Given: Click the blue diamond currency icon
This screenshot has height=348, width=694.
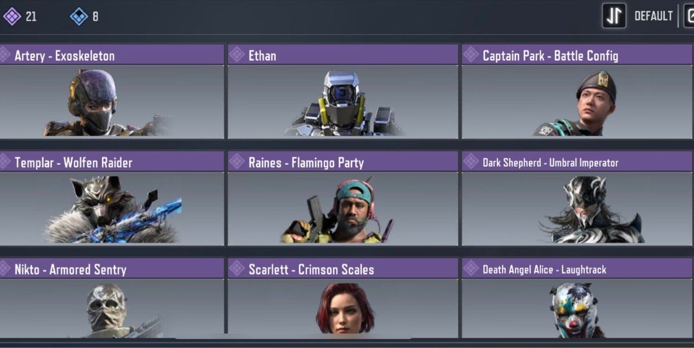Looking at the screenshot, I should click(x=79, y=16).
